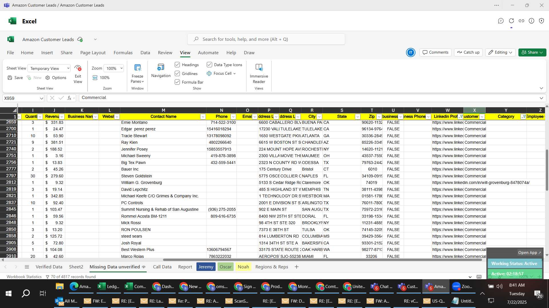This screenshot has height=308, width=549.
Task: Switch to the Page Layout tab
Action: coord(93,53)
